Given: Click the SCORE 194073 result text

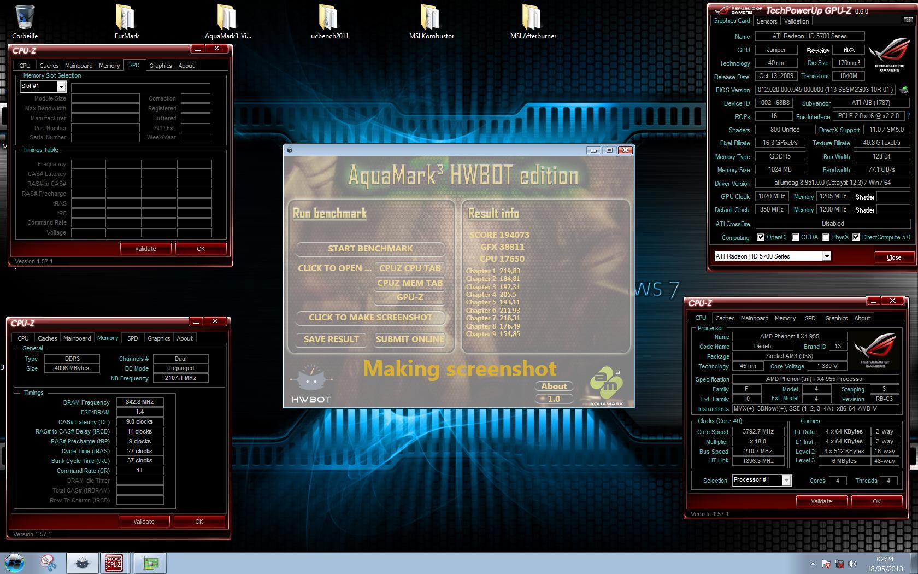Looking at the screenshot, I should click(499, 235).
